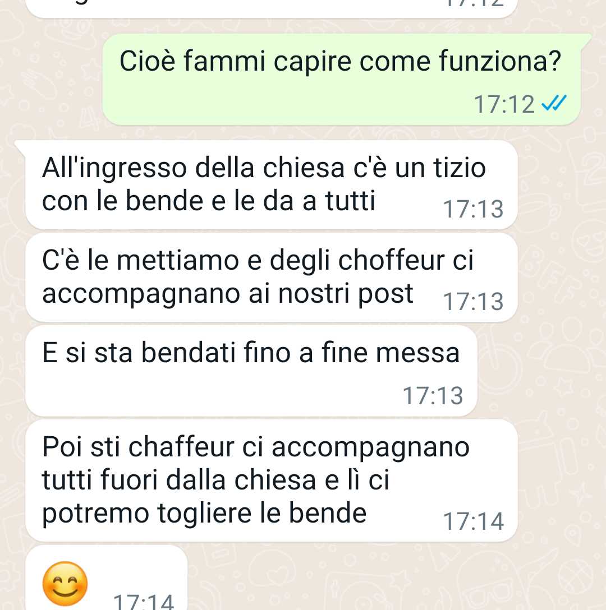Select the 'Cioè fammi capire come funziona?' message
The width and height of the screenshot is (606, 610).
point(342,80)
